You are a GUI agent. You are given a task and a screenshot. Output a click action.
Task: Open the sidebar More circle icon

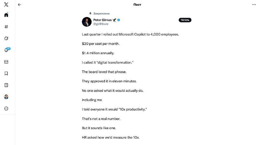[x=6, y=109]
